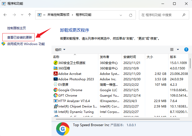This screenshot has width=192, height=136.
Task: Click the large browser icon in details pane
Action: (x=63, y=129)
